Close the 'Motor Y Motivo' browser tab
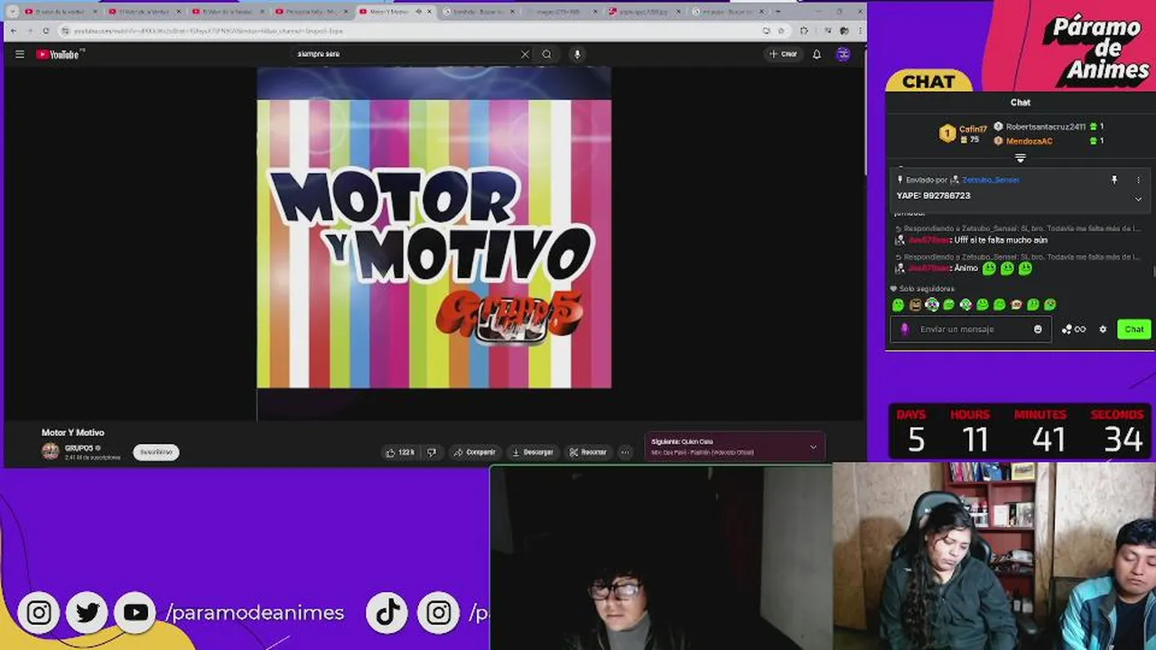This screenshot has width=1156, height=650. (430, 12)
